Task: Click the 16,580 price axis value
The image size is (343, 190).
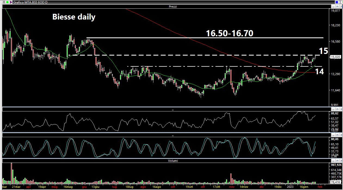Action: pos(335,41)
